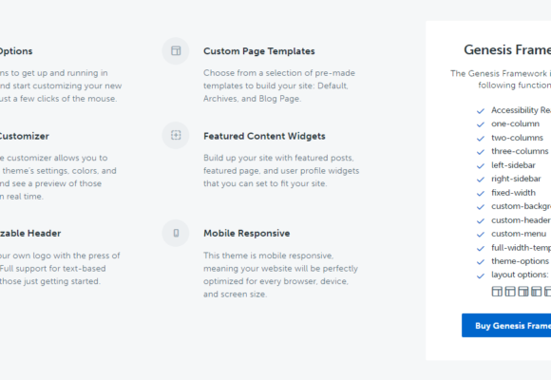Click the checkmark beside custom-menu
The width and height of the screenshot is (551, 380).
click(x=481, y=235)
